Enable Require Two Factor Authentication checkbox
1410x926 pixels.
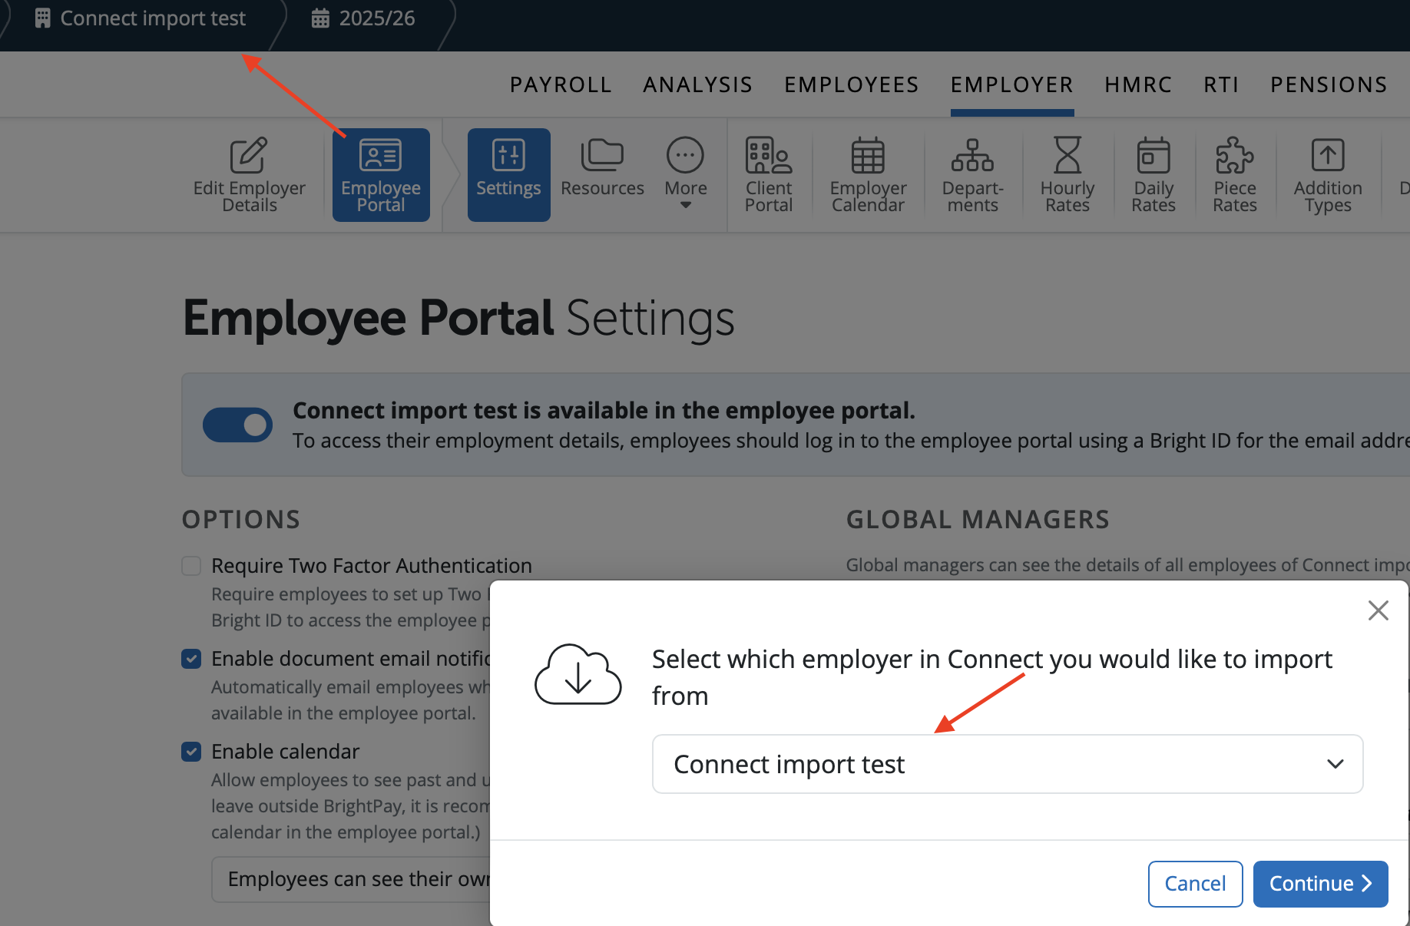point(191,566)
